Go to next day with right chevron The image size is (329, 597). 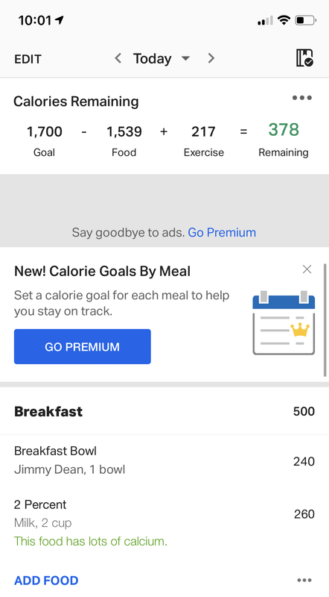click(211, 58)
